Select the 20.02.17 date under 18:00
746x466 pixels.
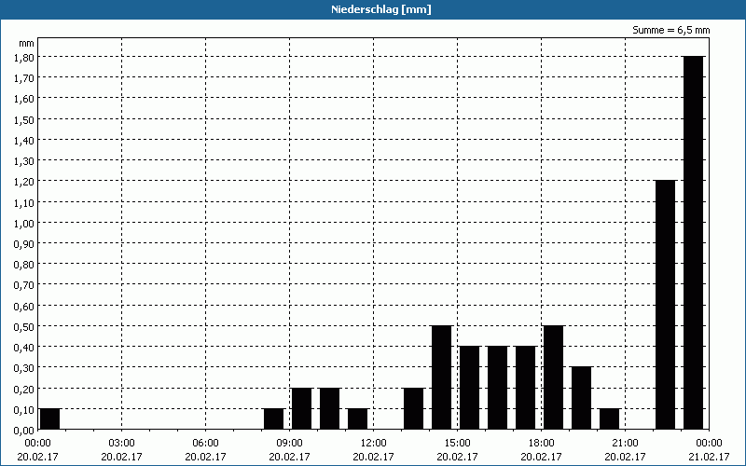pyautogui.click(x=542, y=457)
